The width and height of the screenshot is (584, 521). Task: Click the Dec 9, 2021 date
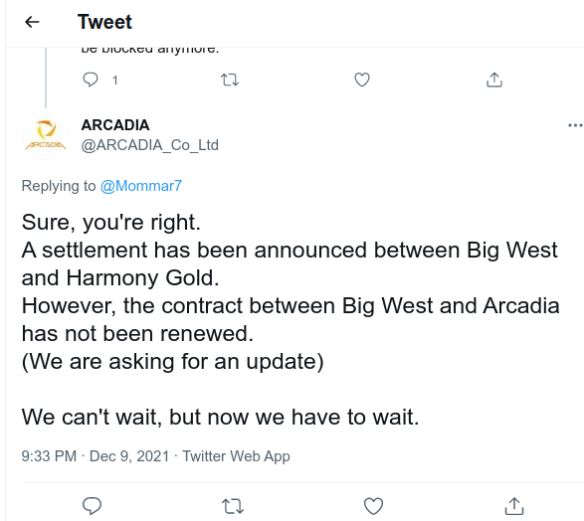tap(129, 456)
